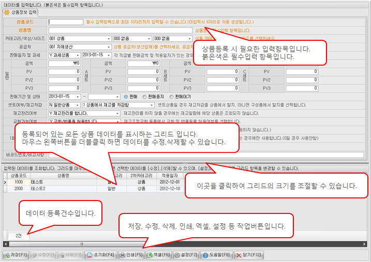Click the A세트 PV2 field
Viewport: 371px width, 262px height.
tap(144, 80)
